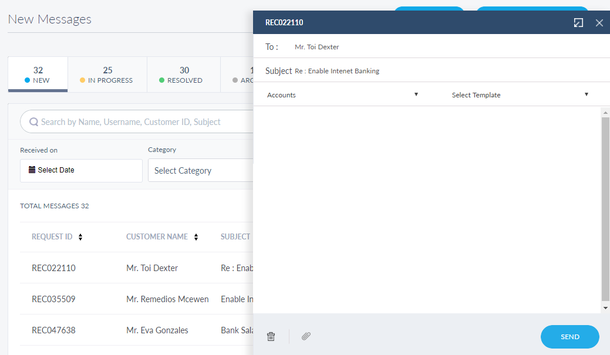Close the REC022110 reply panel
Viewport: 610px width, 355px height.
pos(599,23)
